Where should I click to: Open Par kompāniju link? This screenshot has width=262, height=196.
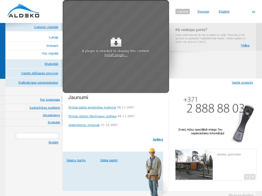[x=50, y=100]
